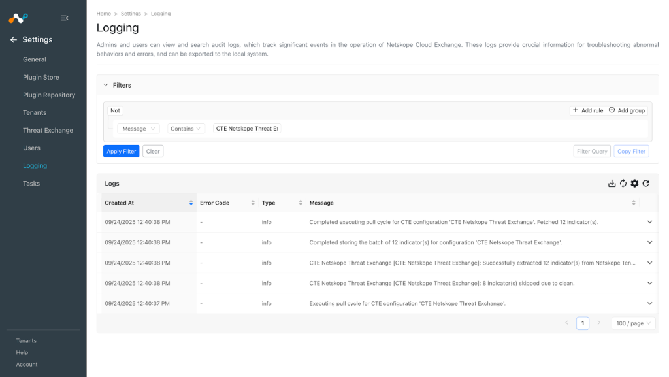This screenshot has height=377, width=669.
Task: Select page 1 in pagination
Action: coord(583,323)
